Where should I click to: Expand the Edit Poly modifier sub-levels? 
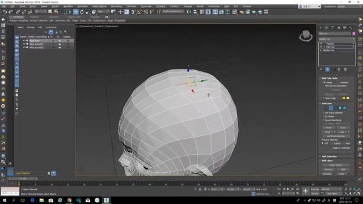pos(324,47)
